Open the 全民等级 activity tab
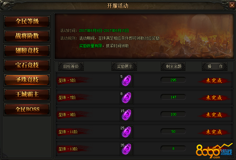 (27, 22)
